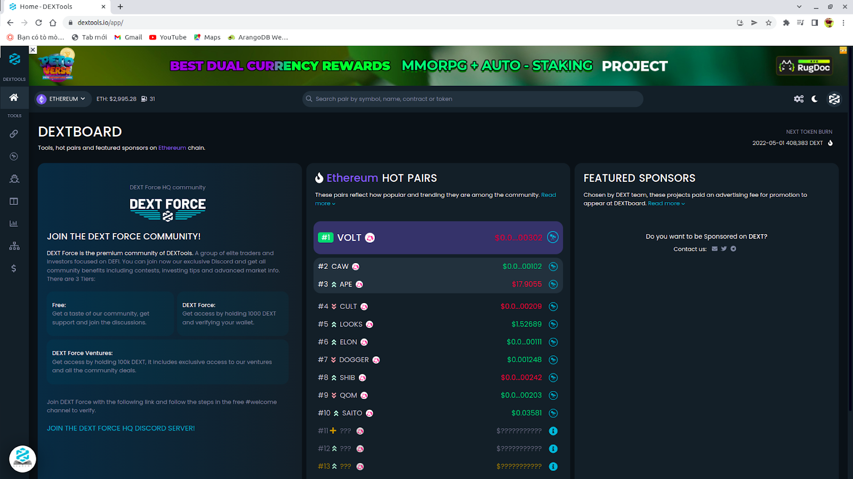Focus the search pair input field

pos(473,99)
